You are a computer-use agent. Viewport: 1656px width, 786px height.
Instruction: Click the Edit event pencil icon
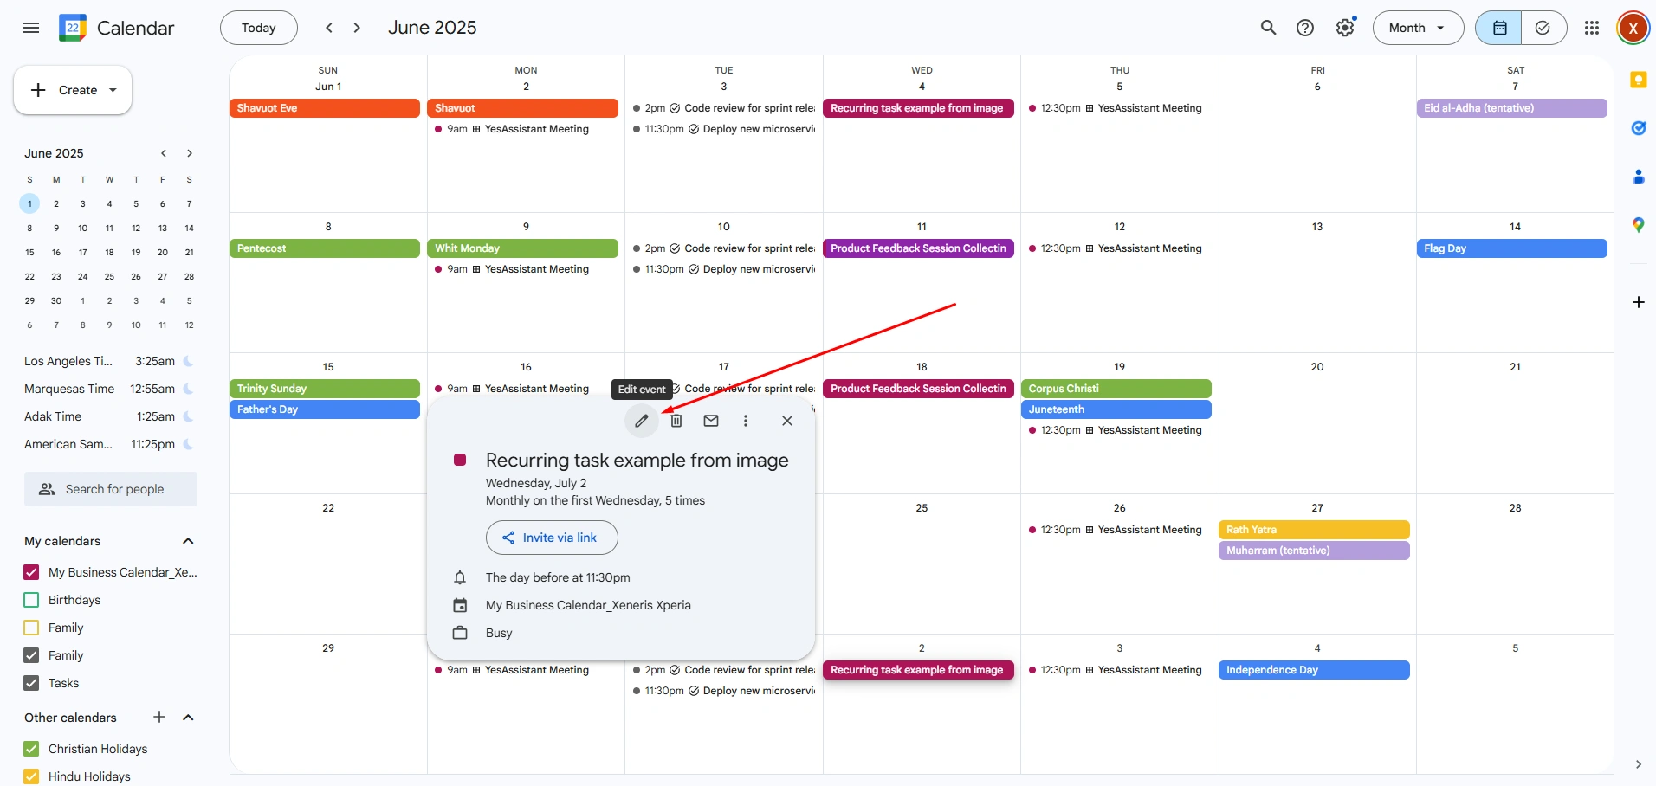641,421
